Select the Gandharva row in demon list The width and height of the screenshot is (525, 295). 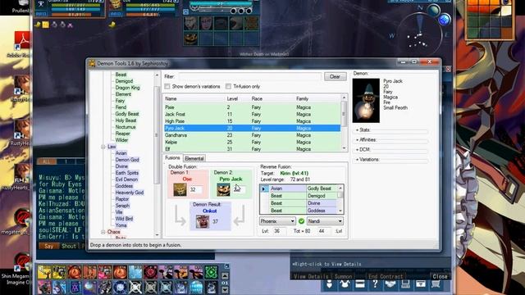(x=253, y=135)
